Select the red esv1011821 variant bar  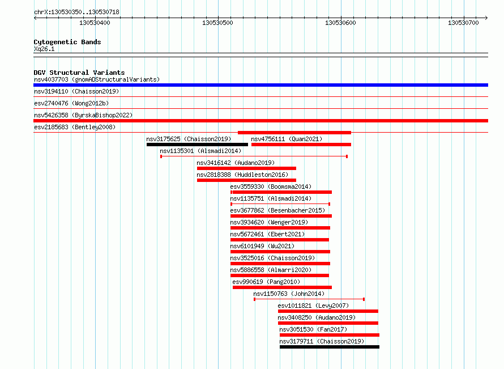pyautogui.click(x=328, y=311)
